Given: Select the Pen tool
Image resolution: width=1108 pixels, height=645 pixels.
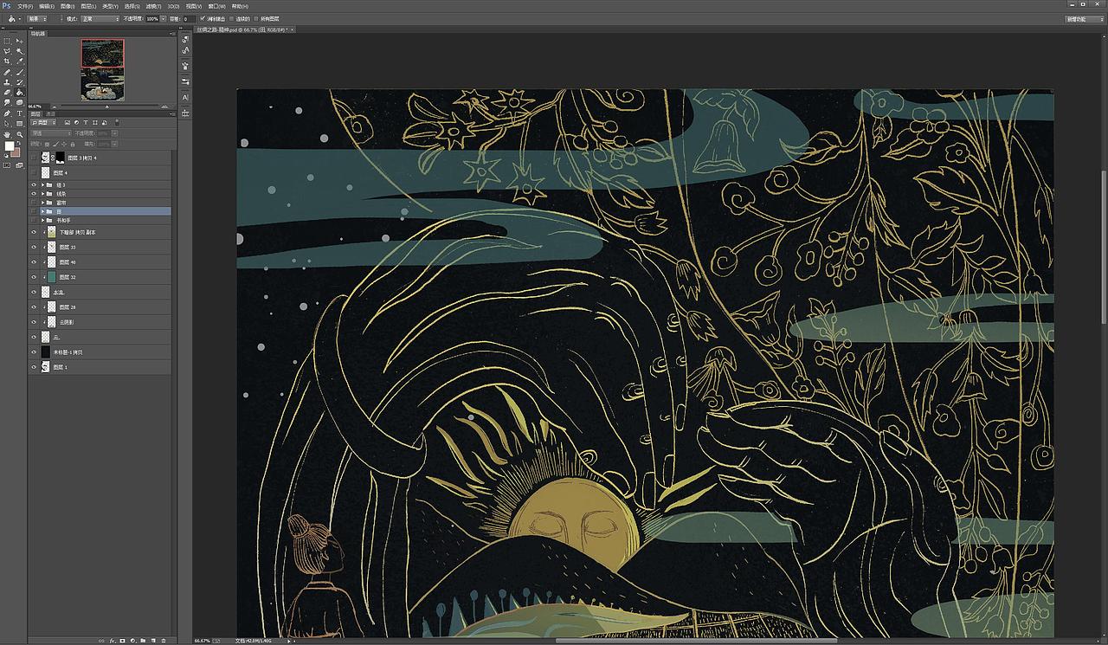Looking at the screenshot, I should click(7, 113).
